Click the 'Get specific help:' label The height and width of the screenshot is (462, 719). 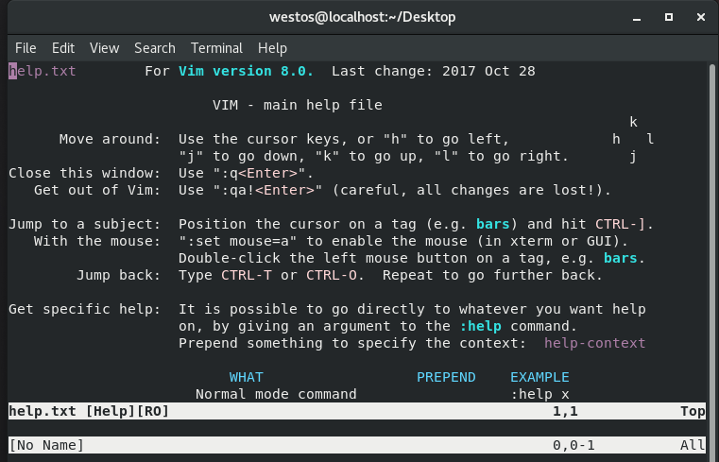point(84,309)
